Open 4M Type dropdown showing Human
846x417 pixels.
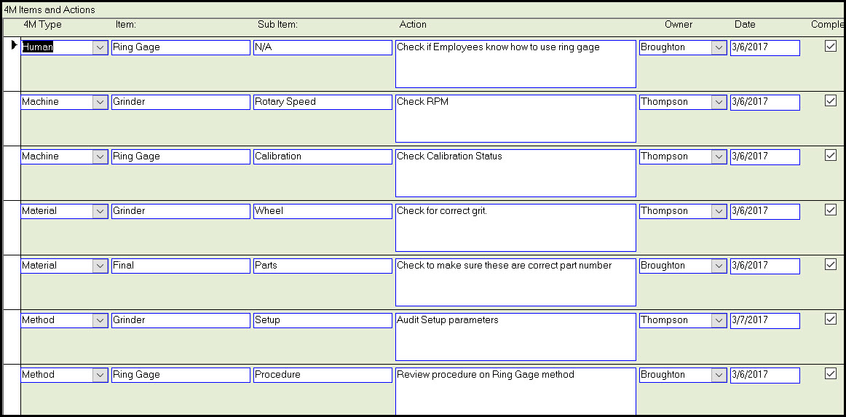100,47
